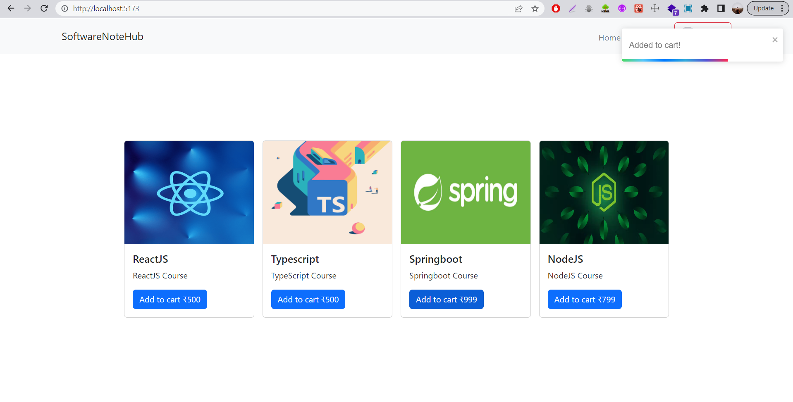Open the blue screenshot capture extension icon
This screenshot has height=402, width=793.
coord(688,8)
